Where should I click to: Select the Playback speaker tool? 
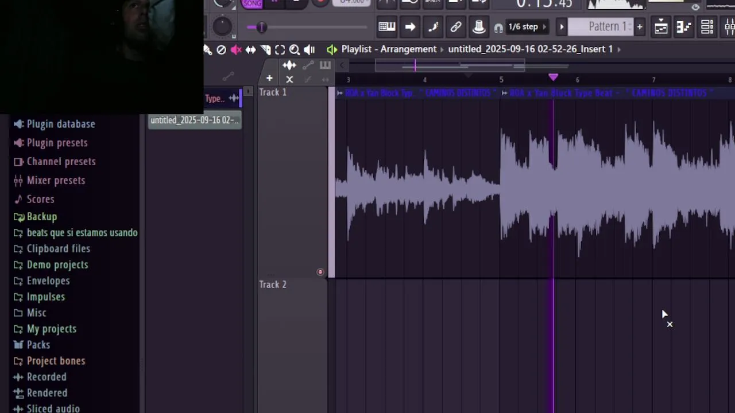309,50
